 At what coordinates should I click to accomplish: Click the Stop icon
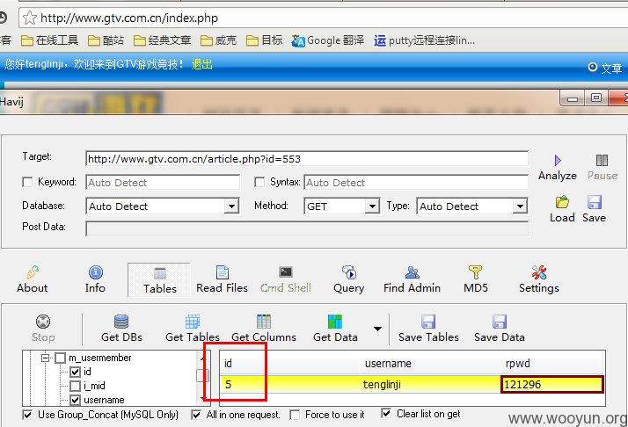43,322
